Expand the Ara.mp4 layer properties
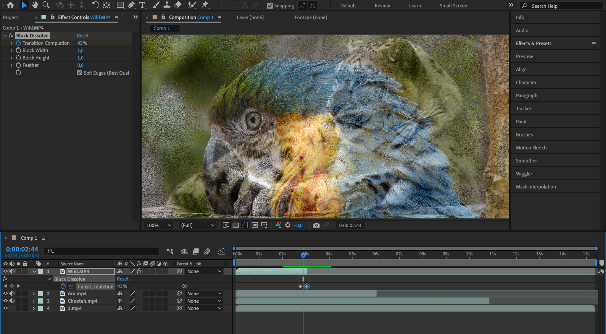This screenshot has width=606, height=334. tap(34, 294)
